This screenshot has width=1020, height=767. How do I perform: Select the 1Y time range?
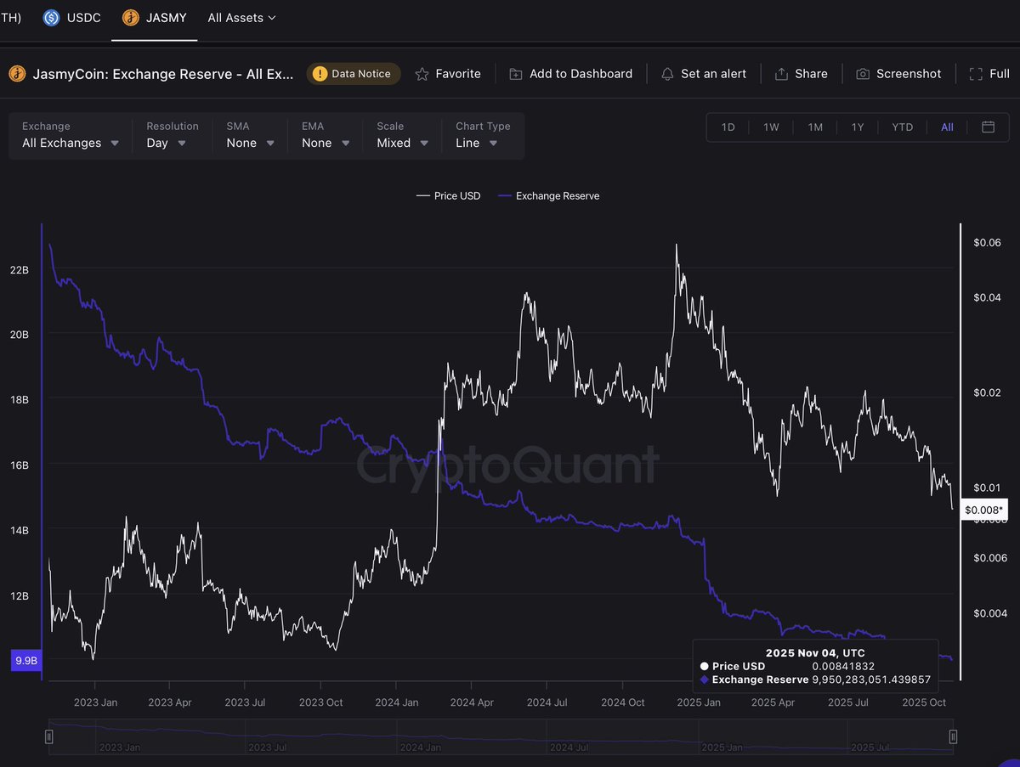tap(858, 127)
